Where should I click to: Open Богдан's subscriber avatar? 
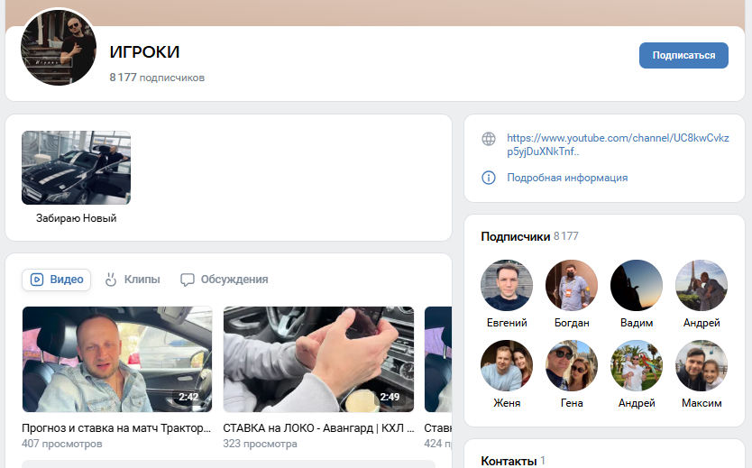[572, 286]
